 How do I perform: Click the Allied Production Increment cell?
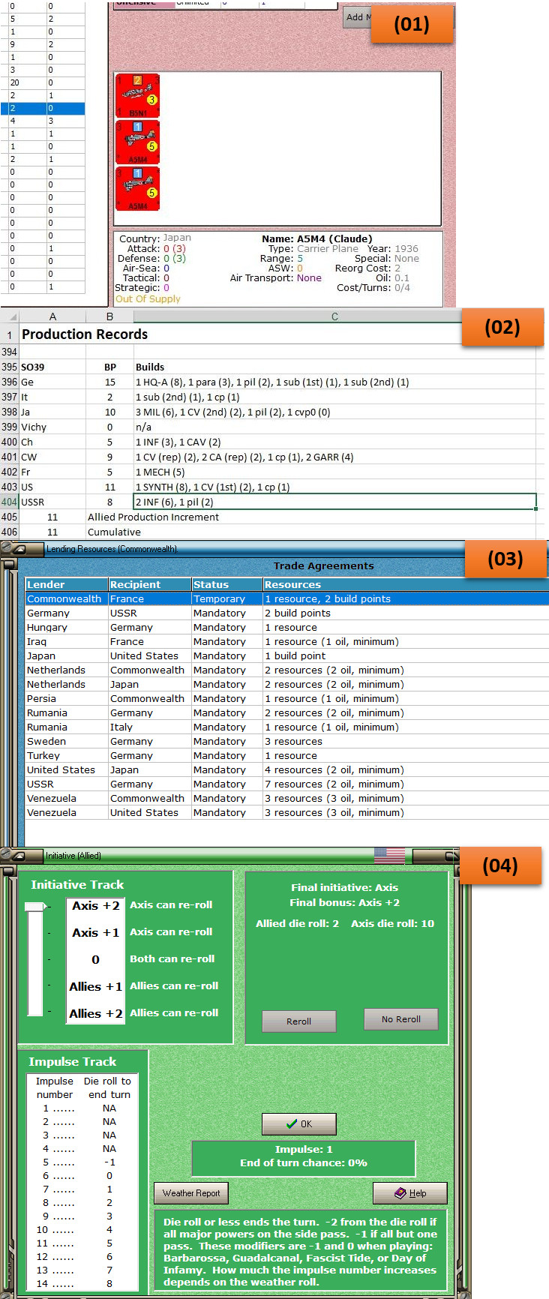coord(153,517)
